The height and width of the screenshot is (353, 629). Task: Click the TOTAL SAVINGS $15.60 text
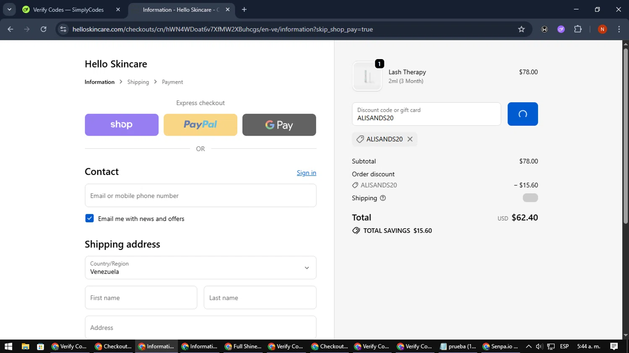[398, 231]
